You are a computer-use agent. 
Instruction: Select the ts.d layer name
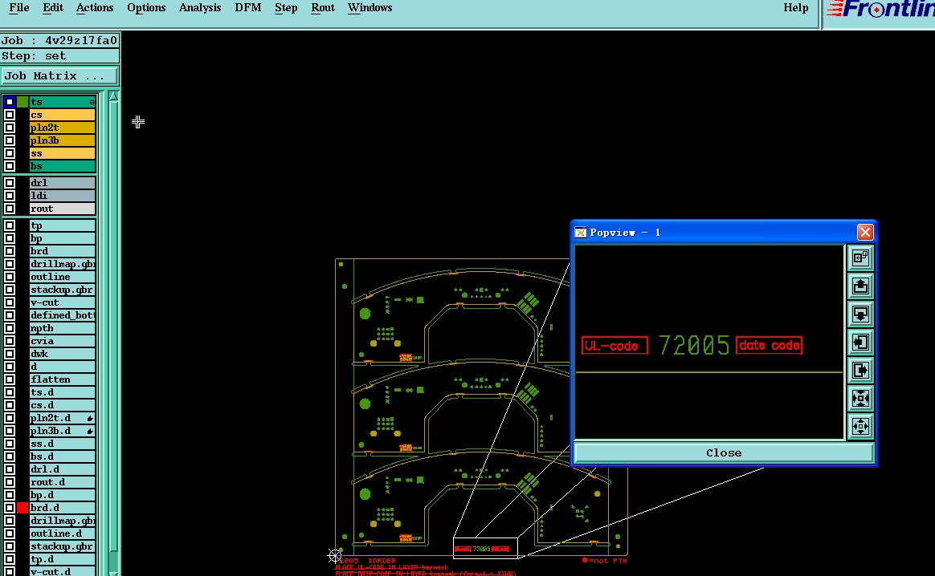coord(62,392)
